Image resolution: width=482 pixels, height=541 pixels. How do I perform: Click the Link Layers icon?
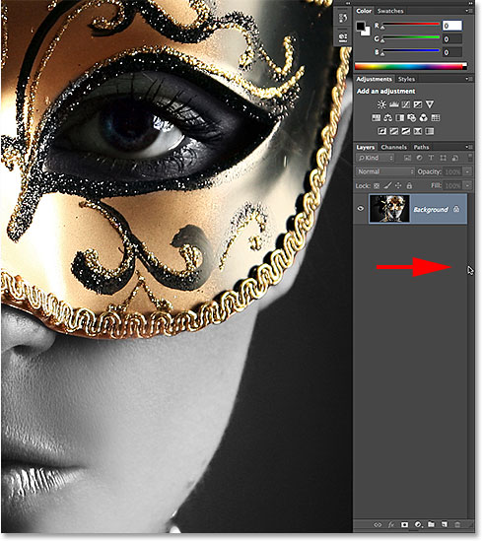378,525
